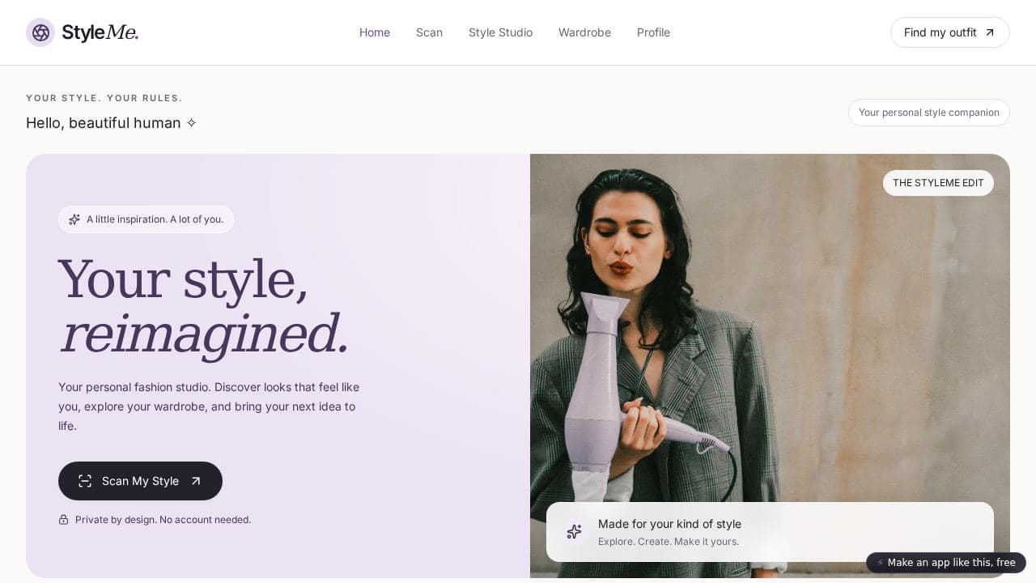Click the Private by design. No account needed text
This screenshot has width=1036, height=583.
click(x=163, y=520)
